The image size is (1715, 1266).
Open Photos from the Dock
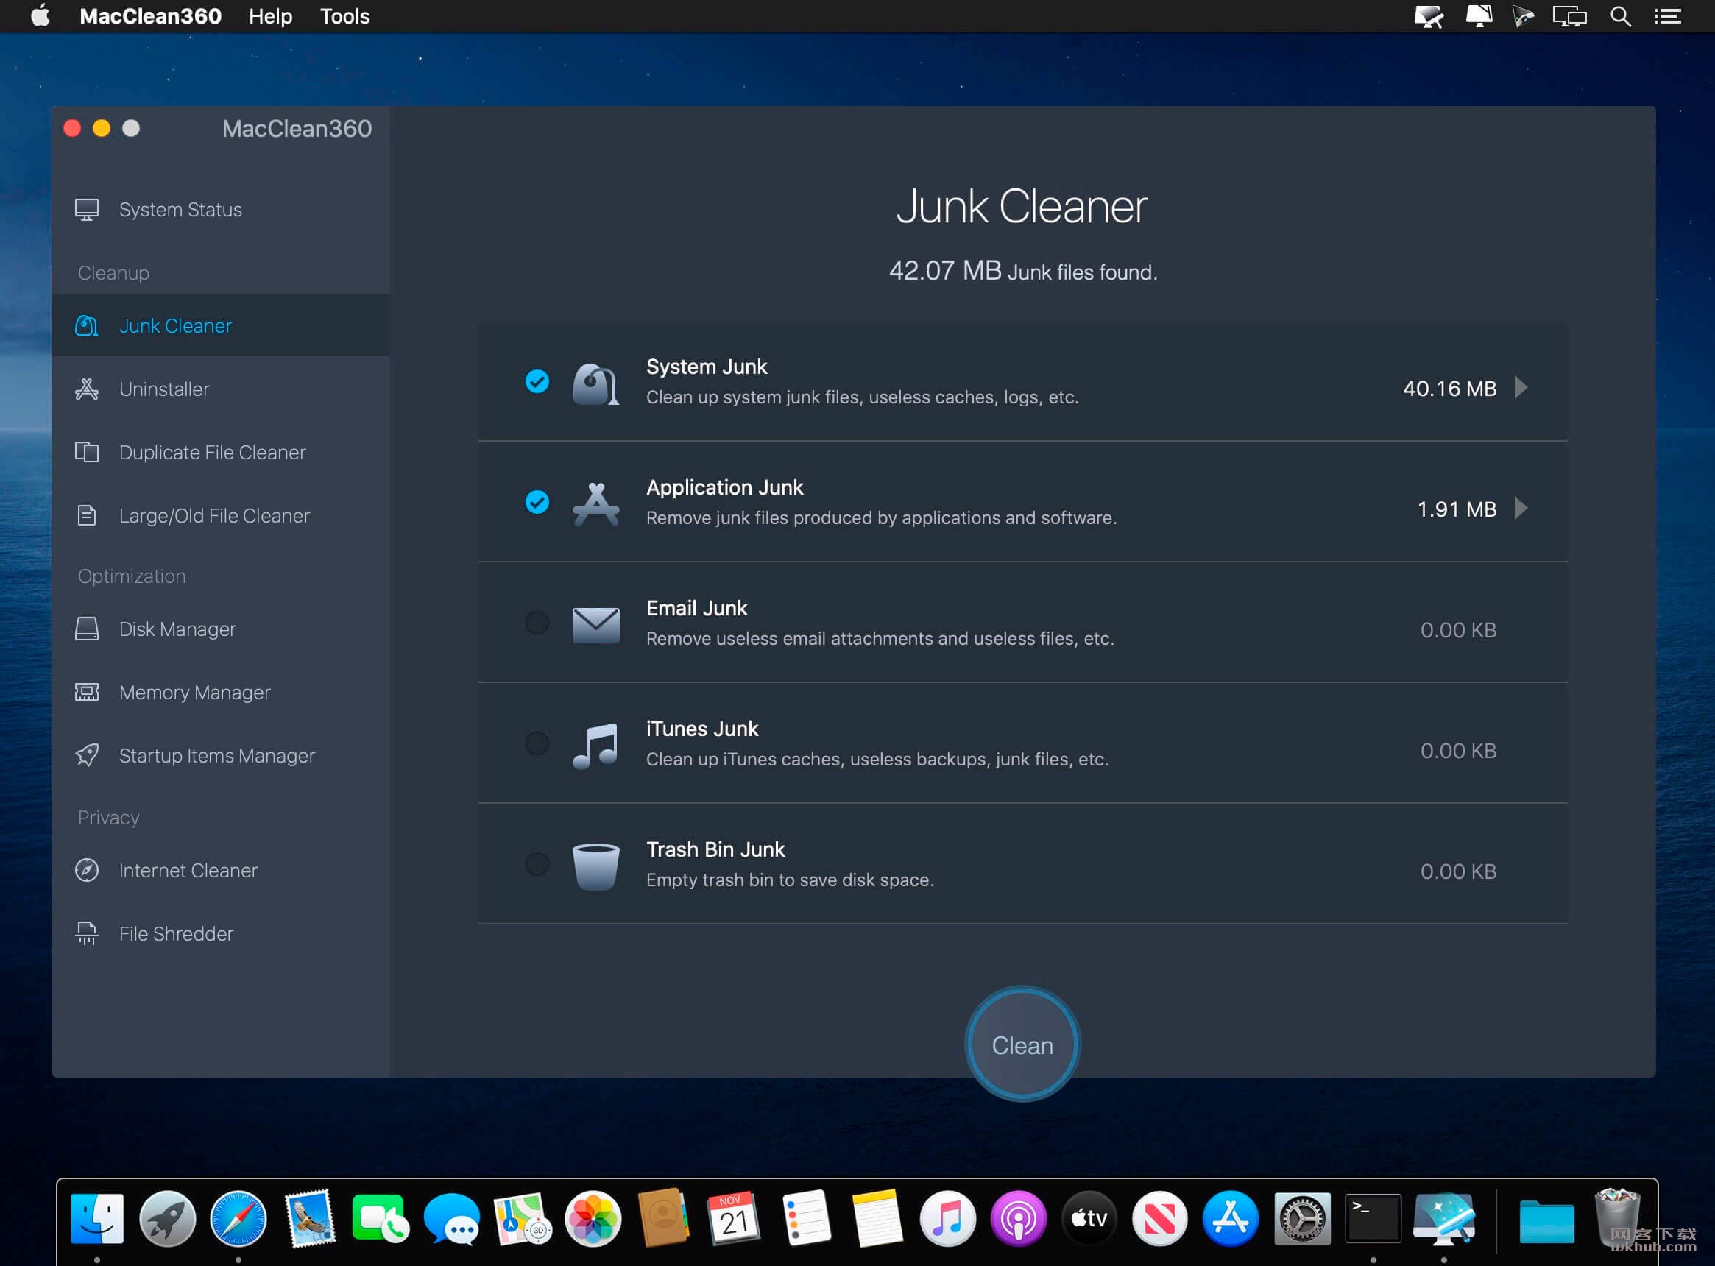[x=593, y=1217]
